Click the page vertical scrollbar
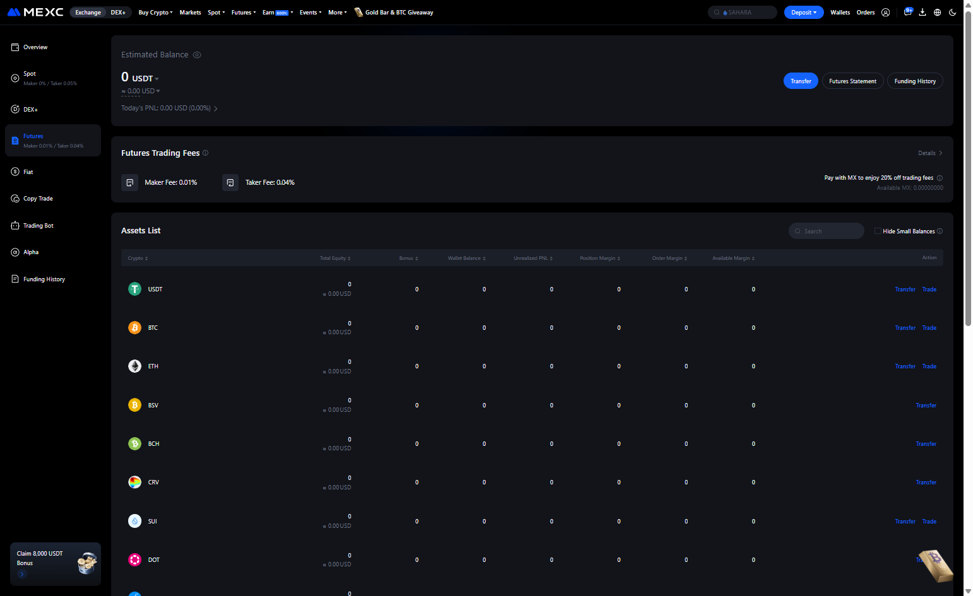The image size is (973, 596). coord(969,169)
